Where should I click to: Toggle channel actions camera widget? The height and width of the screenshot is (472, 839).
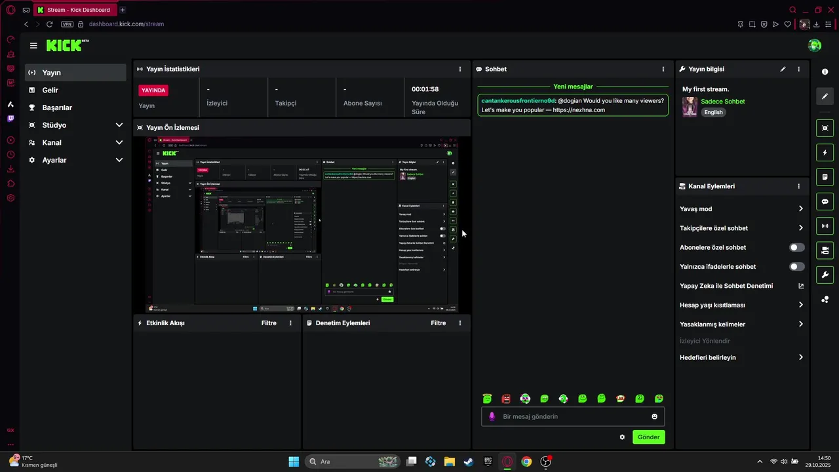click(x=825, y=250)
